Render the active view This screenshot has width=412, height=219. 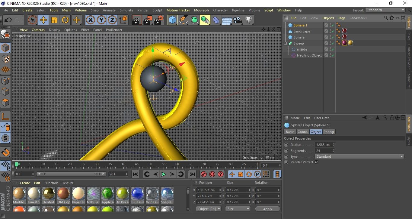coord(137,20)
